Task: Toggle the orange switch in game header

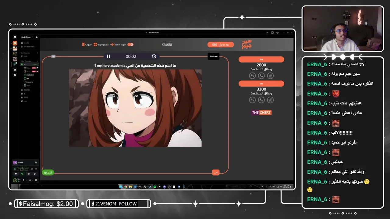Action: click(x=130, y=44)
